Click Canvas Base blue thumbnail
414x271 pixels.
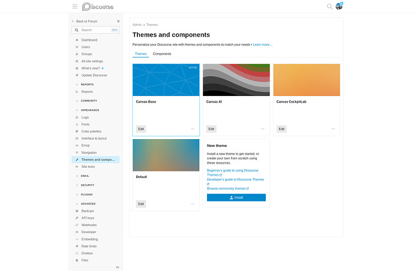(166, 80)
